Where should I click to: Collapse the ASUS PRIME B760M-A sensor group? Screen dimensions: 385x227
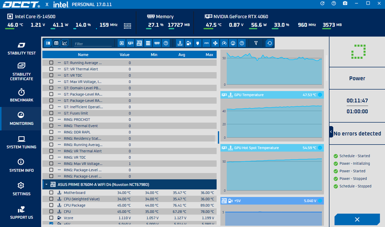point(46,184)
